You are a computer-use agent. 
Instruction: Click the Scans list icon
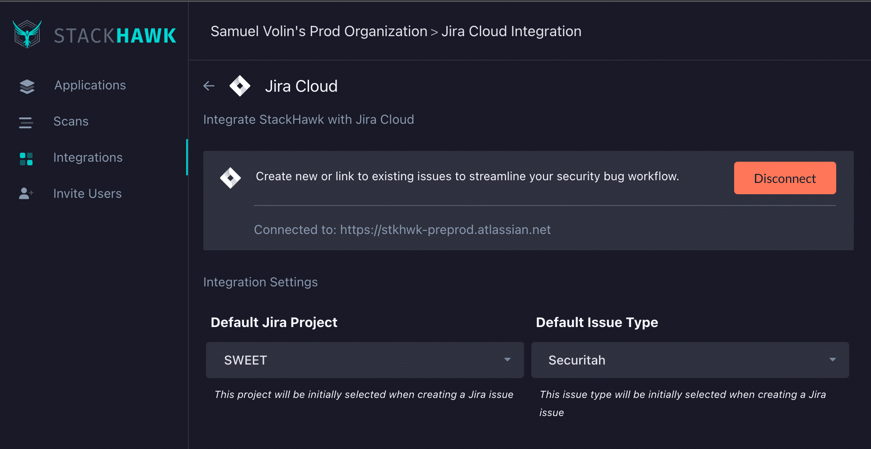pyautogui.click(x=26, y=122)
